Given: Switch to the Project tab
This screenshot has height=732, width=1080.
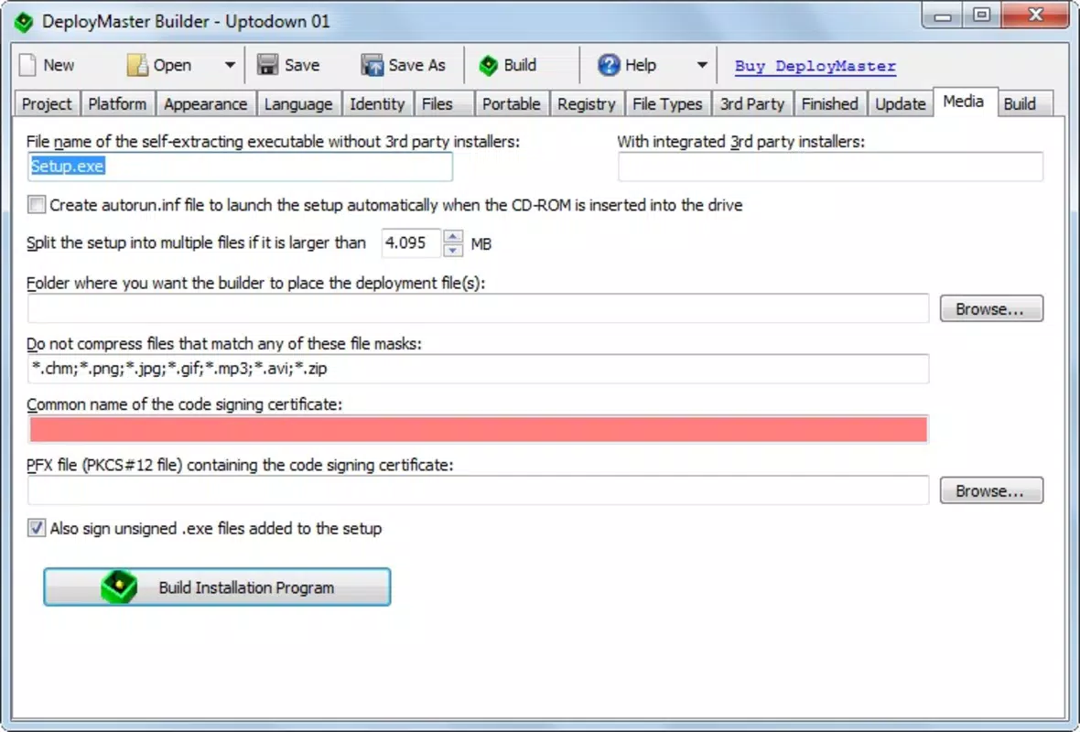Looking at the screenshot, I should click(47, 104).
